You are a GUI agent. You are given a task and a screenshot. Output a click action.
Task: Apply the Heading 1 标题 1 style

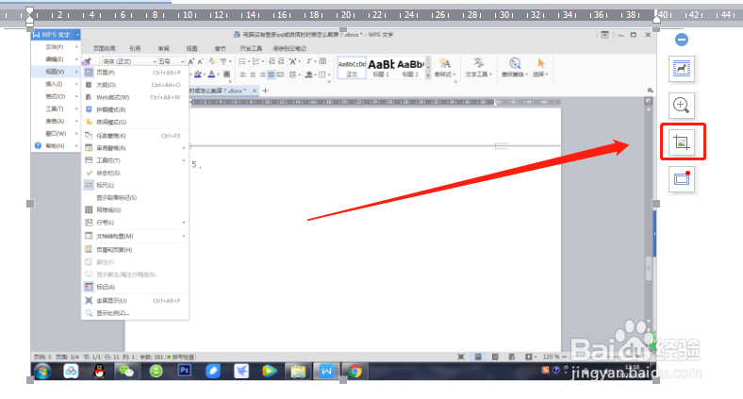click(x=382, y=68)
